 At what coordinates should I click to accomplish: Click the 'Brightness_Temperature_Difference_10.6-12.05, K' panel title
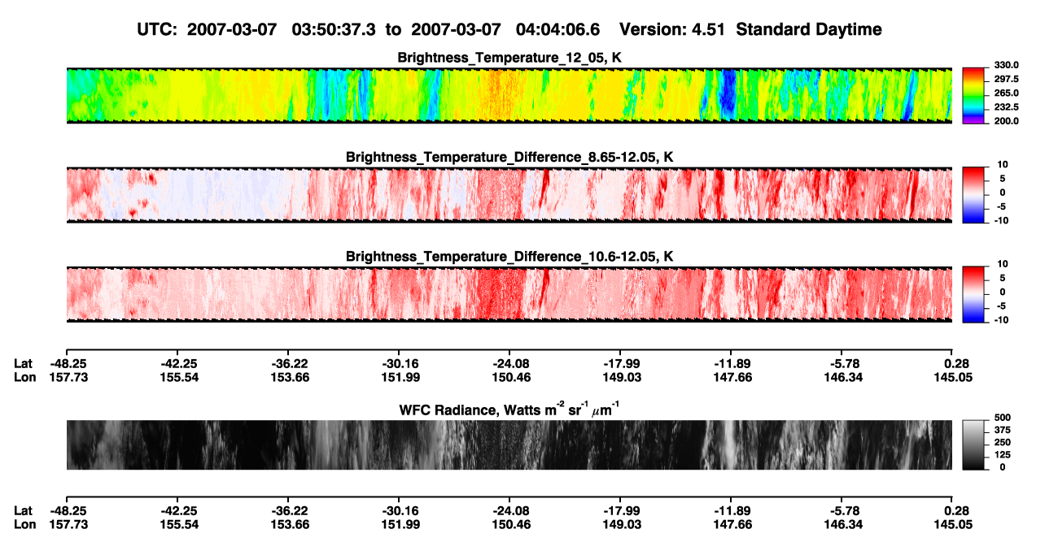tap(509, 256)
